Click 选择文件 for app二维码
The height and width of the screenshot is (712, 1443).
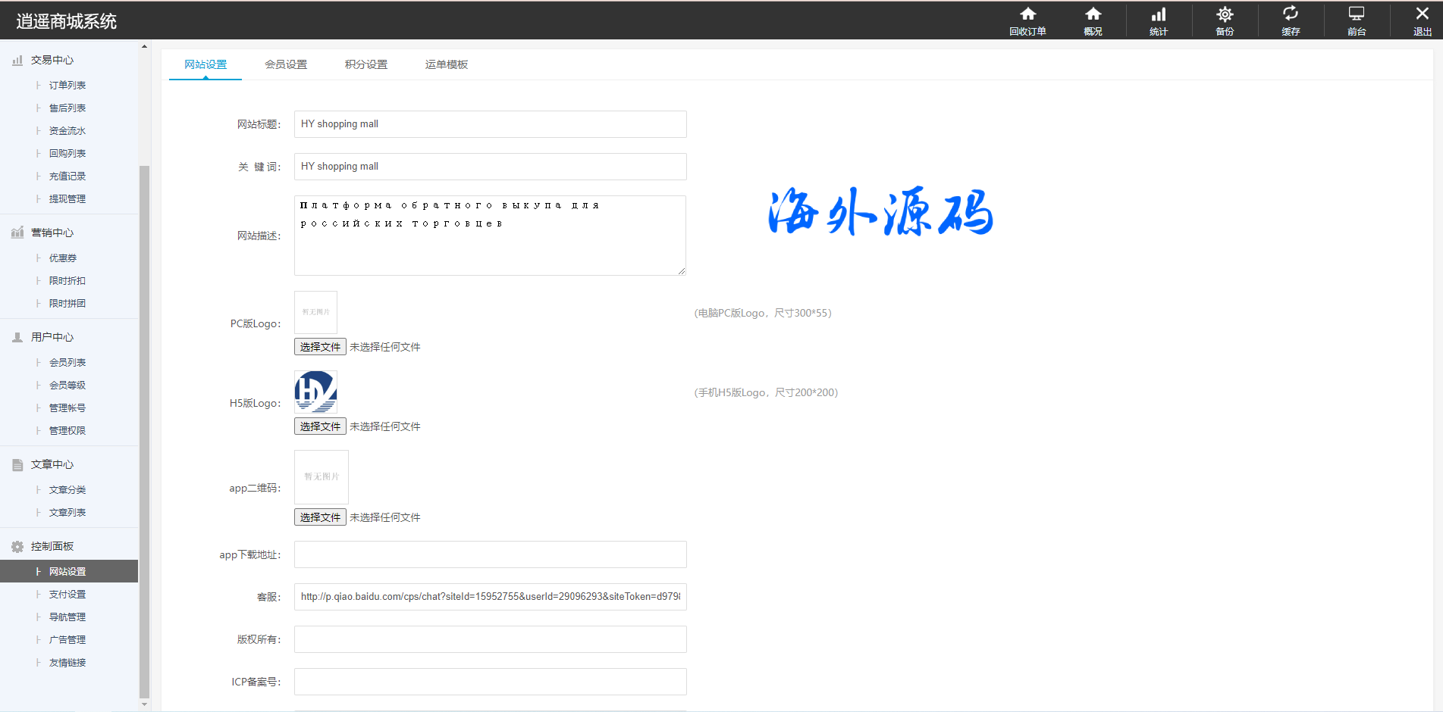pyautogui.click(x=320, y=517)
